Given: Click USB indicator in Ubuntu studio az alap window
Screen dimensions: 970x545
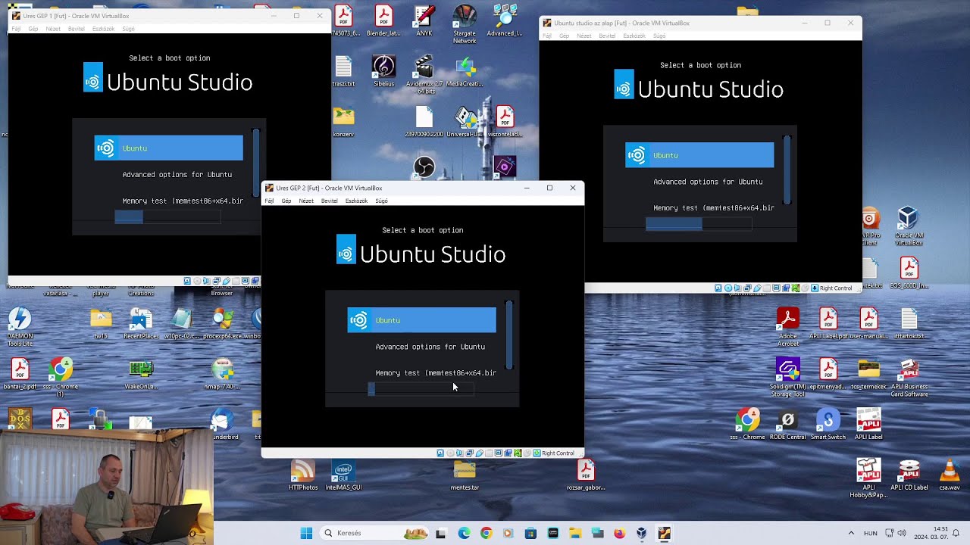Looking at the screenshot, I should (757, 288).
